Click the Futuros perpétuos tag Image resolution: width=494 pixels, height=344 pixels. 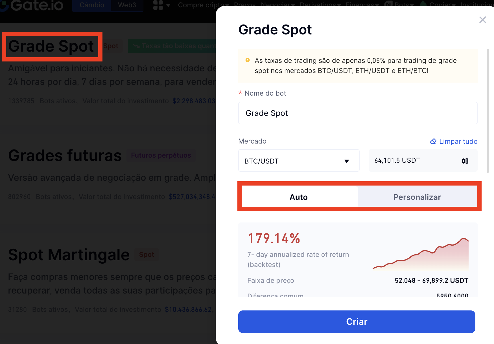point(161,155)
